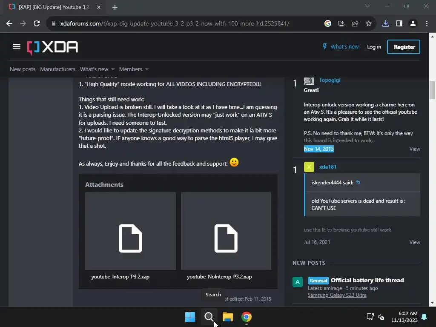Screen dimensions: 436x327
Task: Open the Windows Start menu
Action: pyautogui.click(x=190, y=317)
